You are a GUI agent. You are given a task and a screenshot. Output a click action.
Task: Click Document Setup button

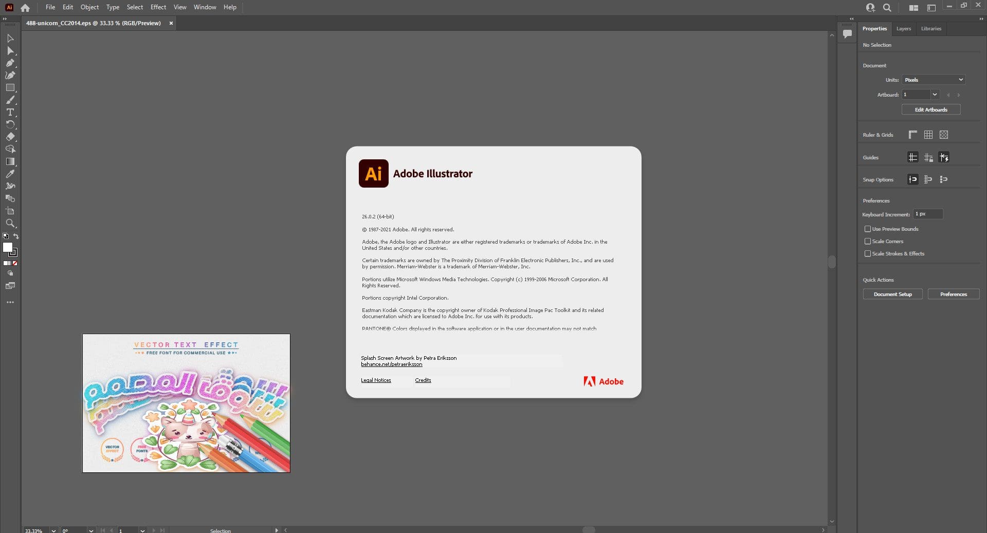[x=892, y=295]
